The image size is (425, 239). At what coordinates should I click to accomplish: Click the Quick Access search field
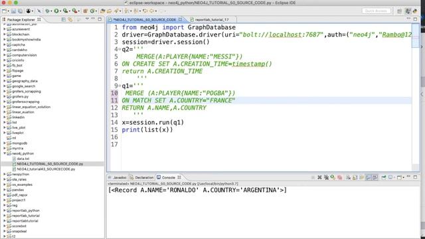tap(376, 11)
